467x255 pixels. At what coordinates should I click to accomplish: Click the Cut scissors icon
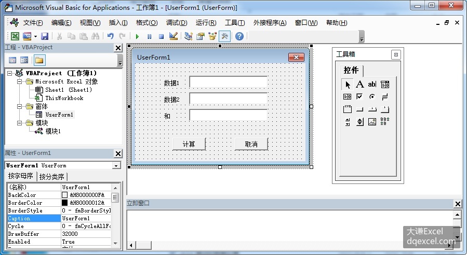pos(59,36)
